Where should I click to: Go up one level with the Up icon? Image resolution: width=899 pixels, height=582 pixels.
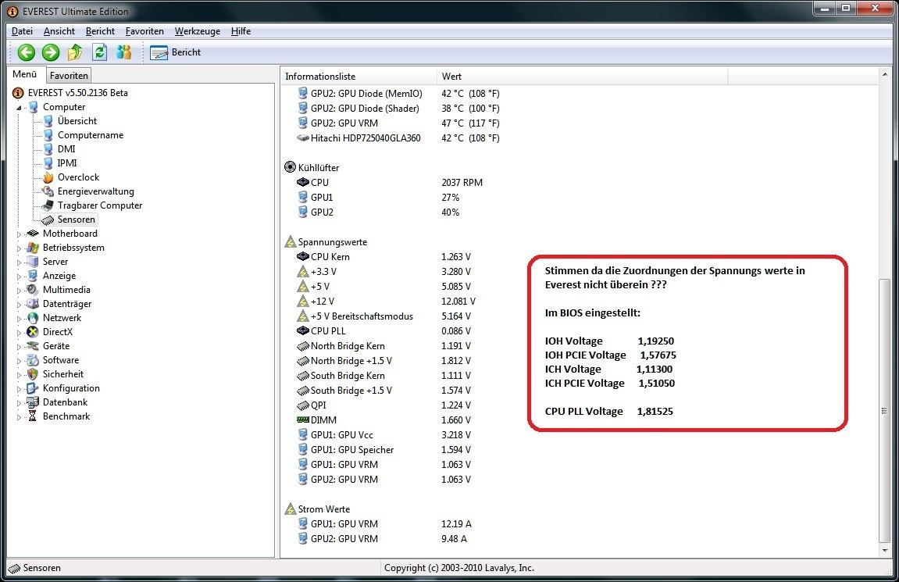(x=75, y=52)
